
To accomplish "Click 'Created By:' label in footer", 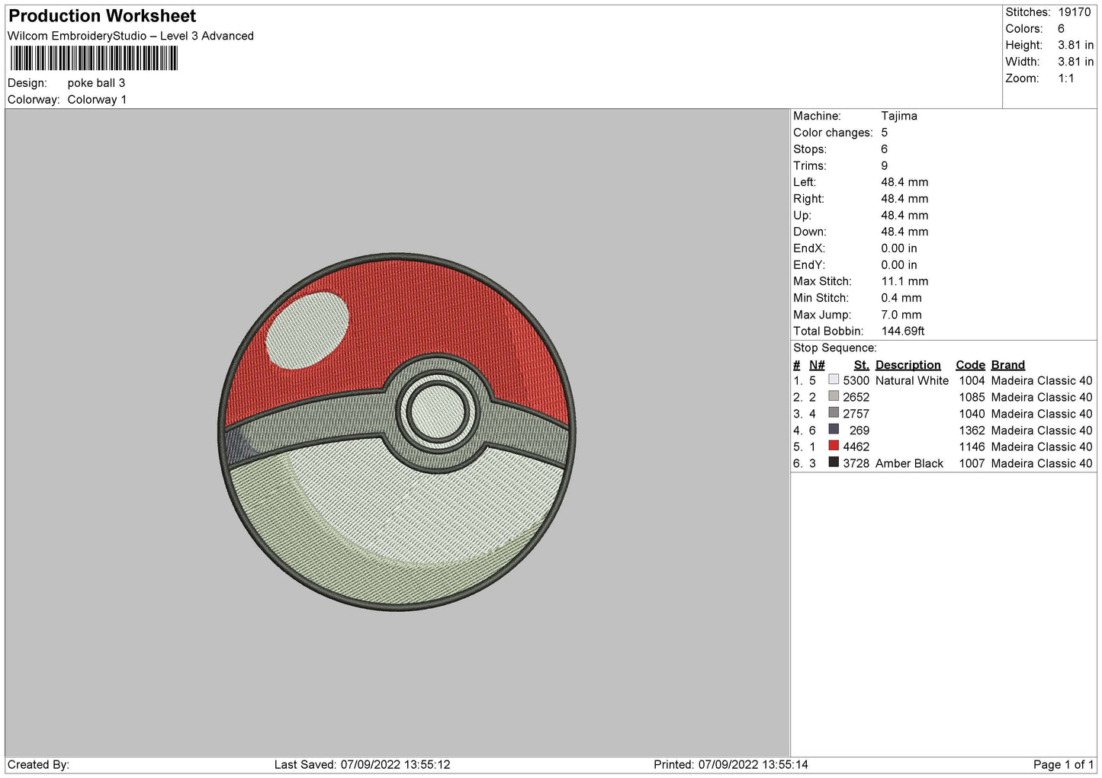I will click(x=38, y=764).
